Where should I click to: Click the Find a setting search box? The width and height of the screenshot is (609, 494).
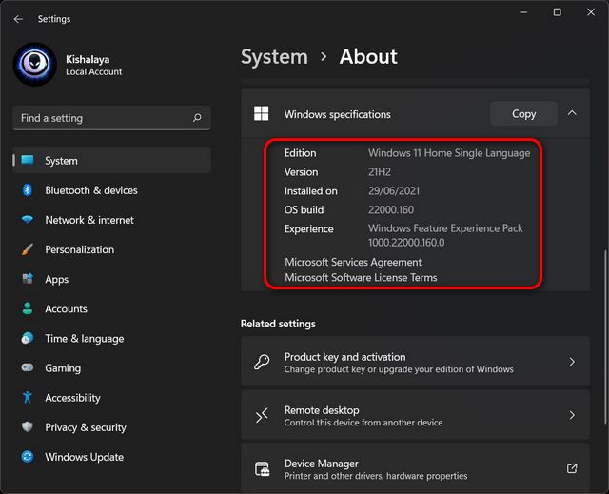click(112, 118)
